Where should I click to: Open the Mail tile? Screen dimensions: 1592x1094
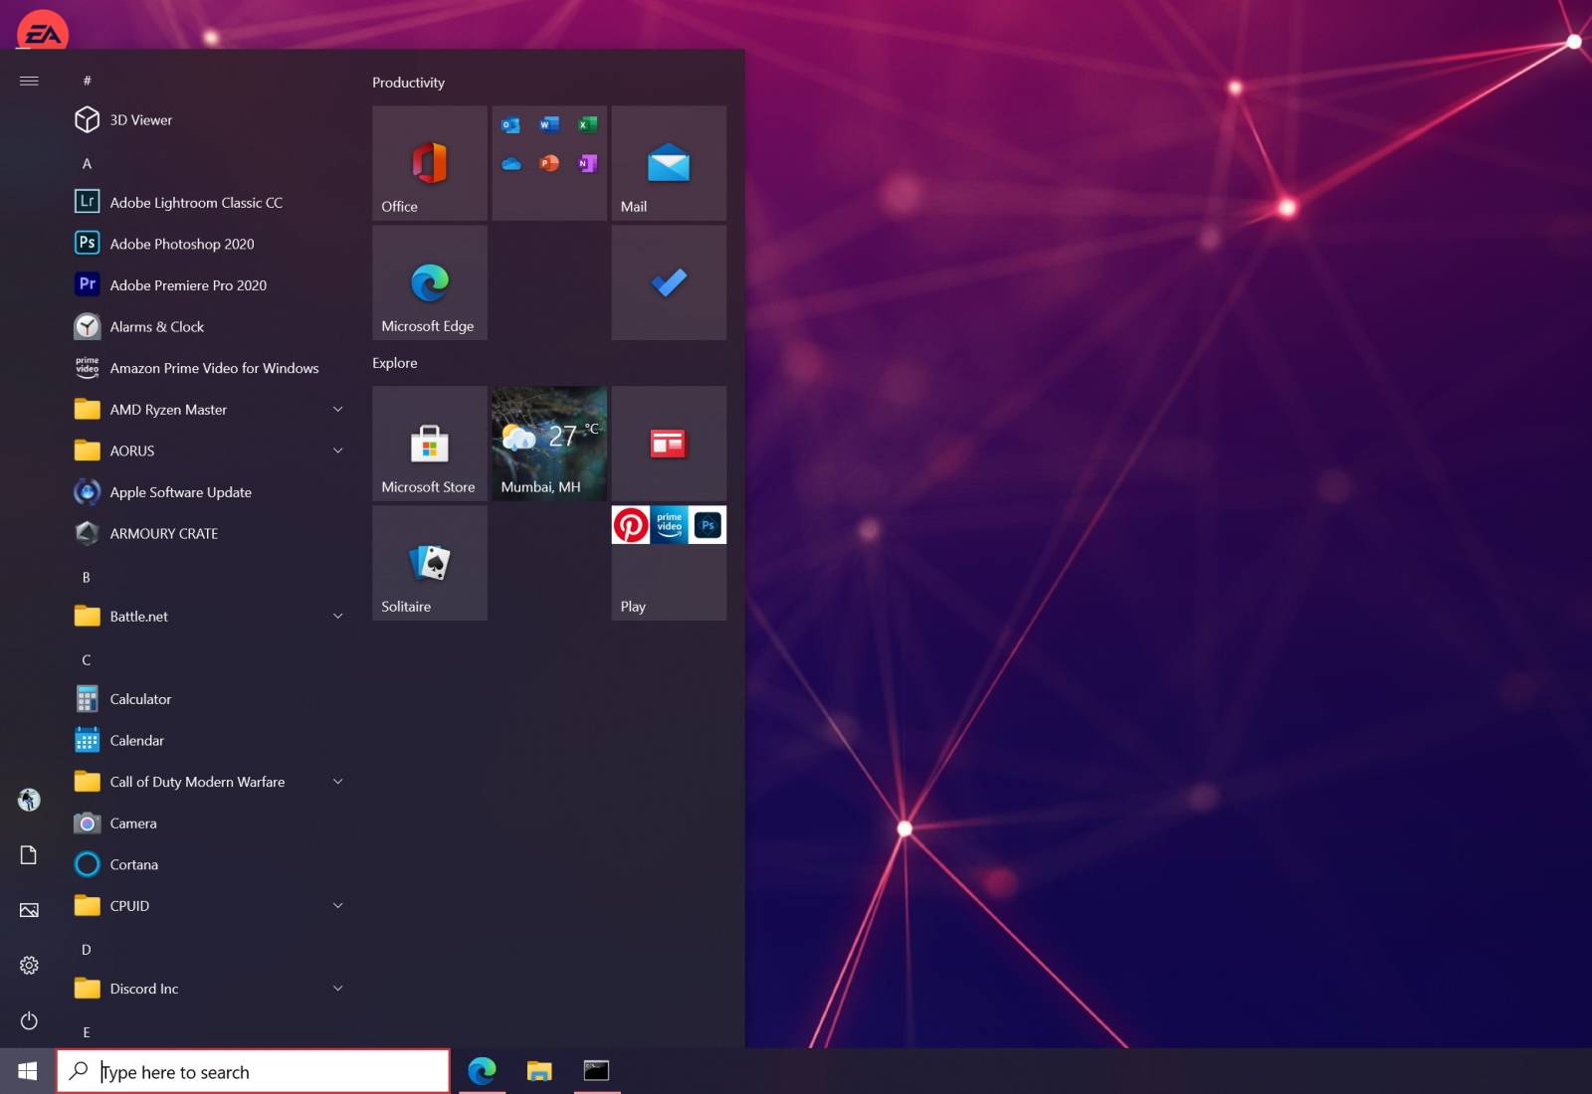(x=669, y=163)
